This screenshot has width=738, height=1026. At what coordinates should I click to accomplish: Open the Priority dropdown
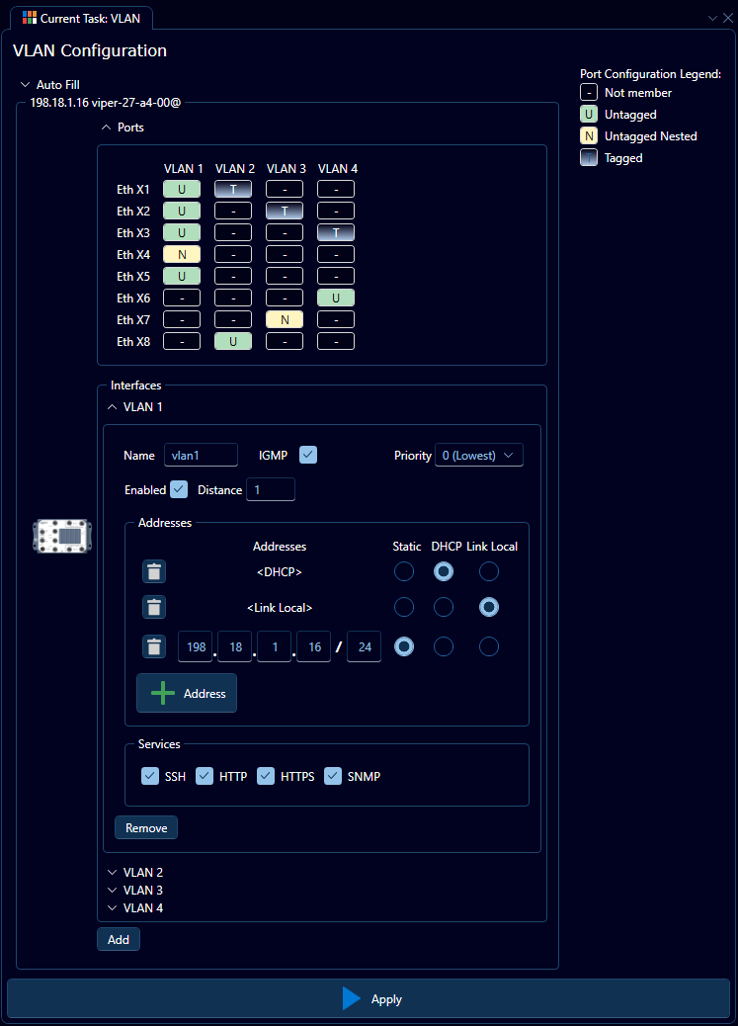(x=479, y=455)
